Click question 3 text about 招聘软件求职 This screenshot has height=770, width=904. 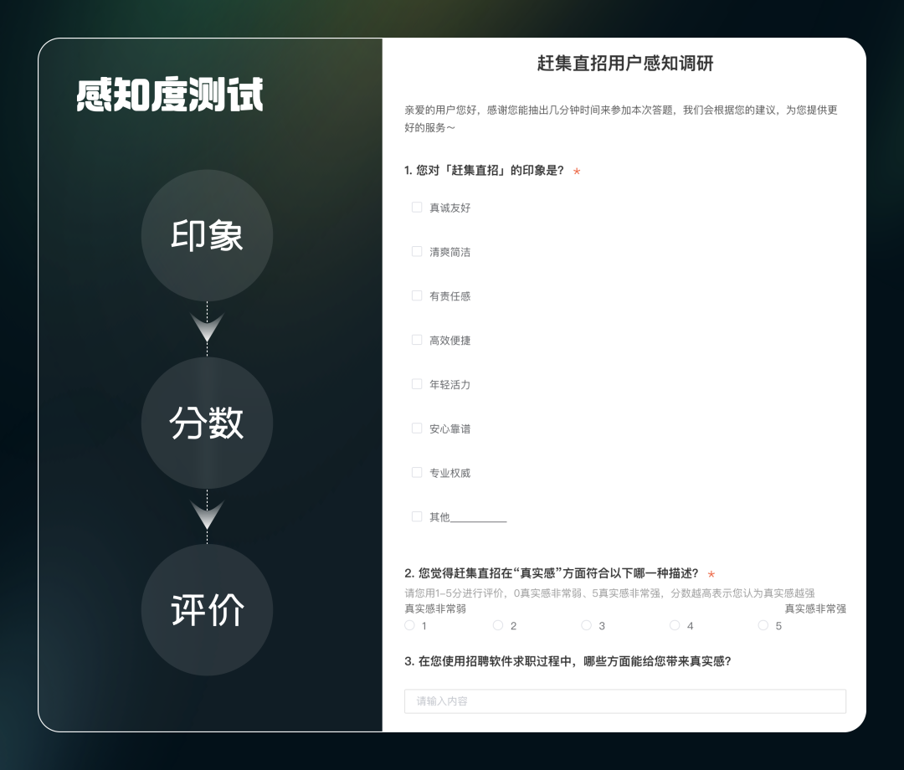click(x=568, y=662)
